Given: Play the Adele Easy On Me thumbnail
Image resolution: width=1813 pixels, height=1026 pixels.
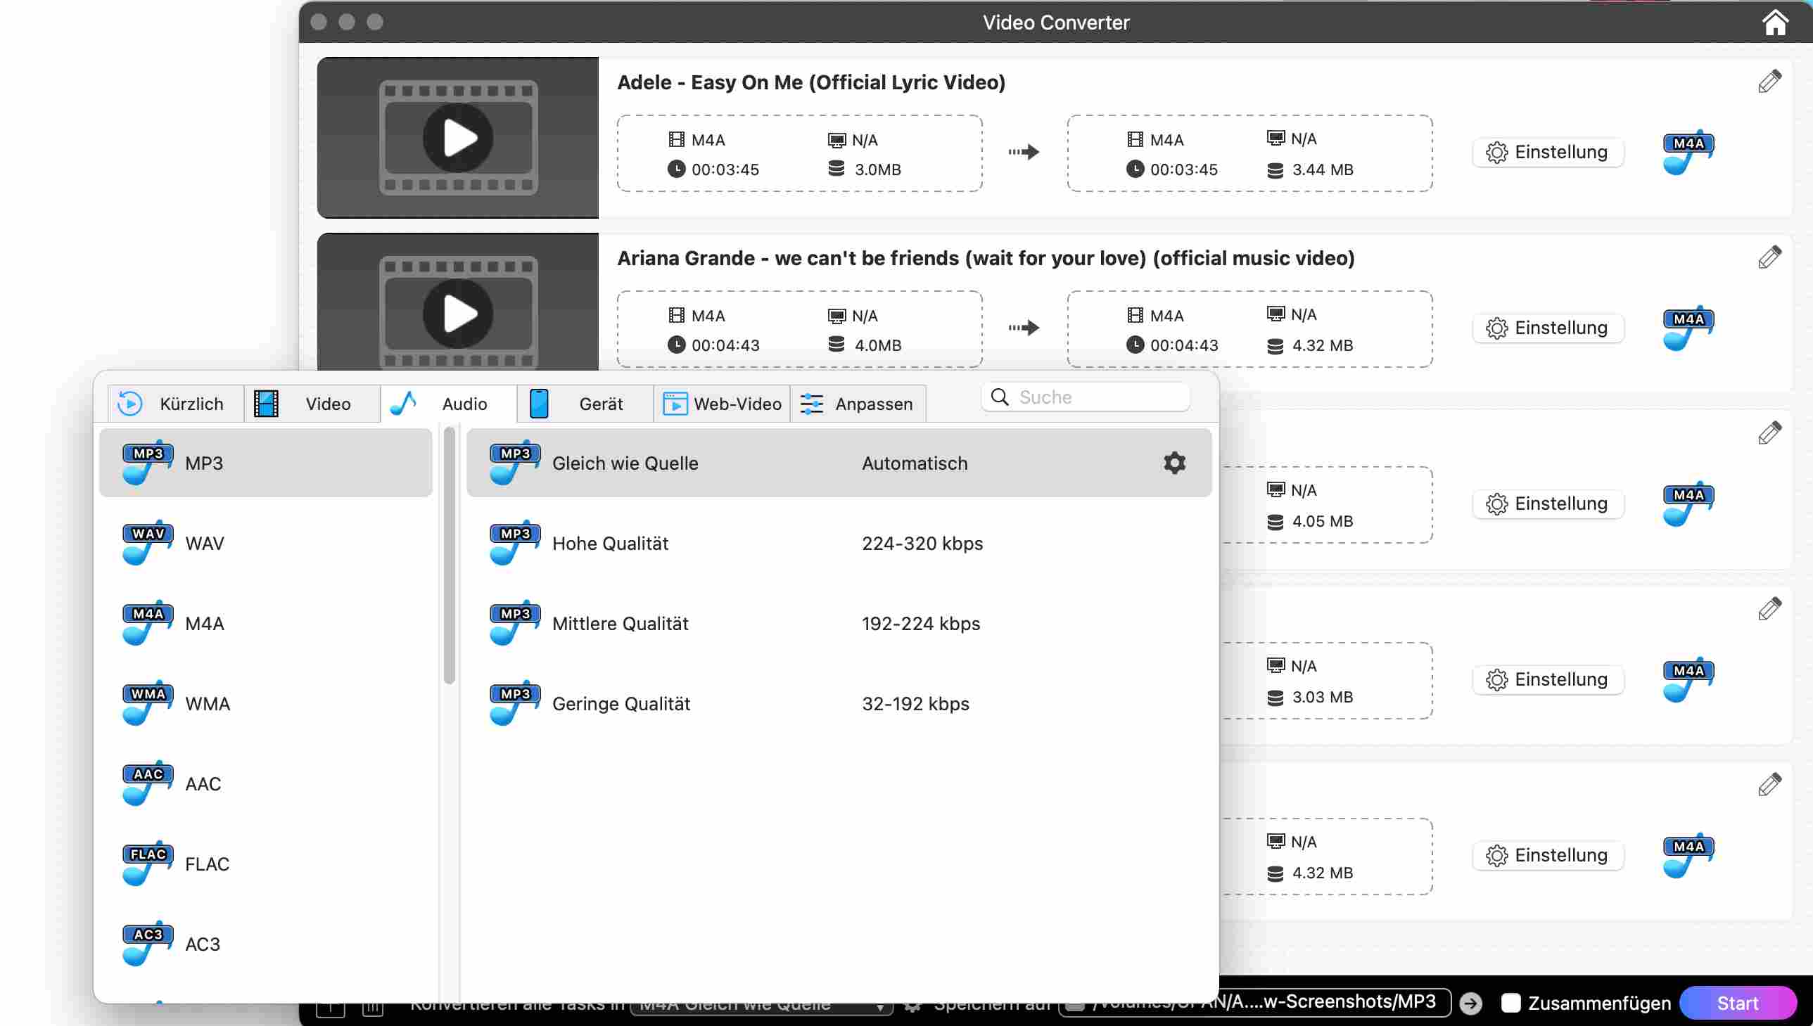Looking at the screenshot, I should (x=457, y=137).
